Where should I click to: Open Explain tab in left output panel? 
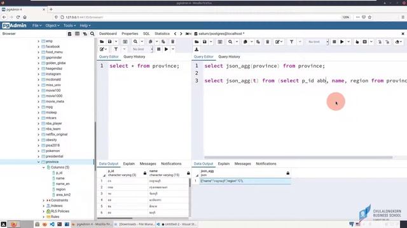tap(128, 163)
